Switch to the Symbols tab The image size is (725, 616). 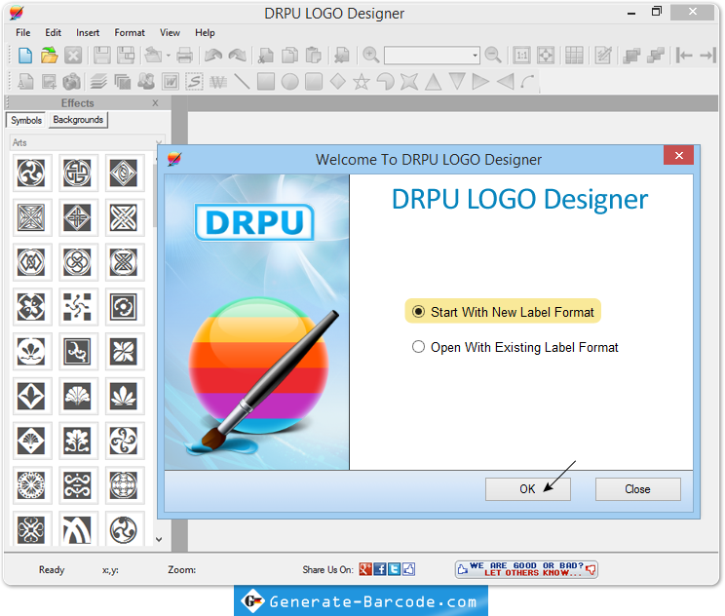[x=26, y=120]
